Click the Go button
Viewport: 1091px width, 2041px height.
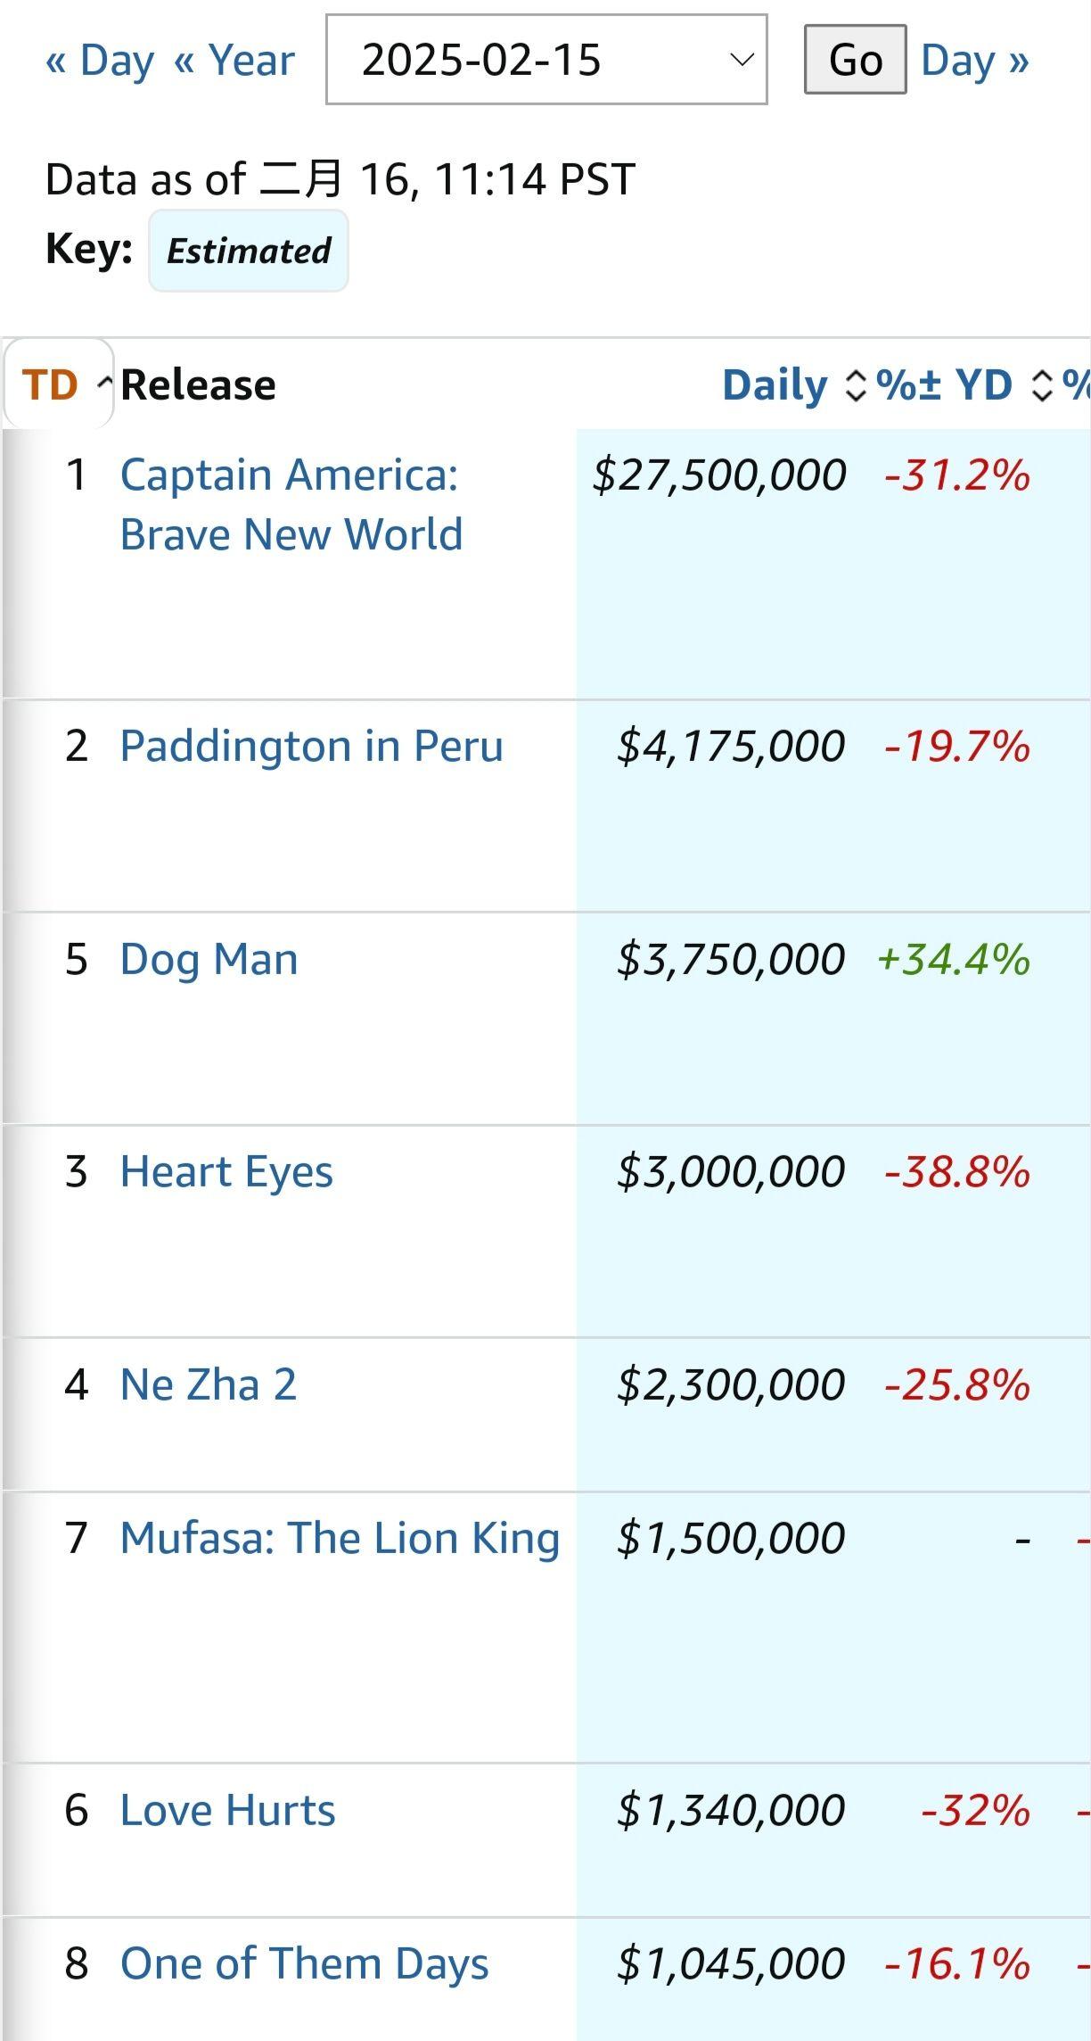coord(855,60)
